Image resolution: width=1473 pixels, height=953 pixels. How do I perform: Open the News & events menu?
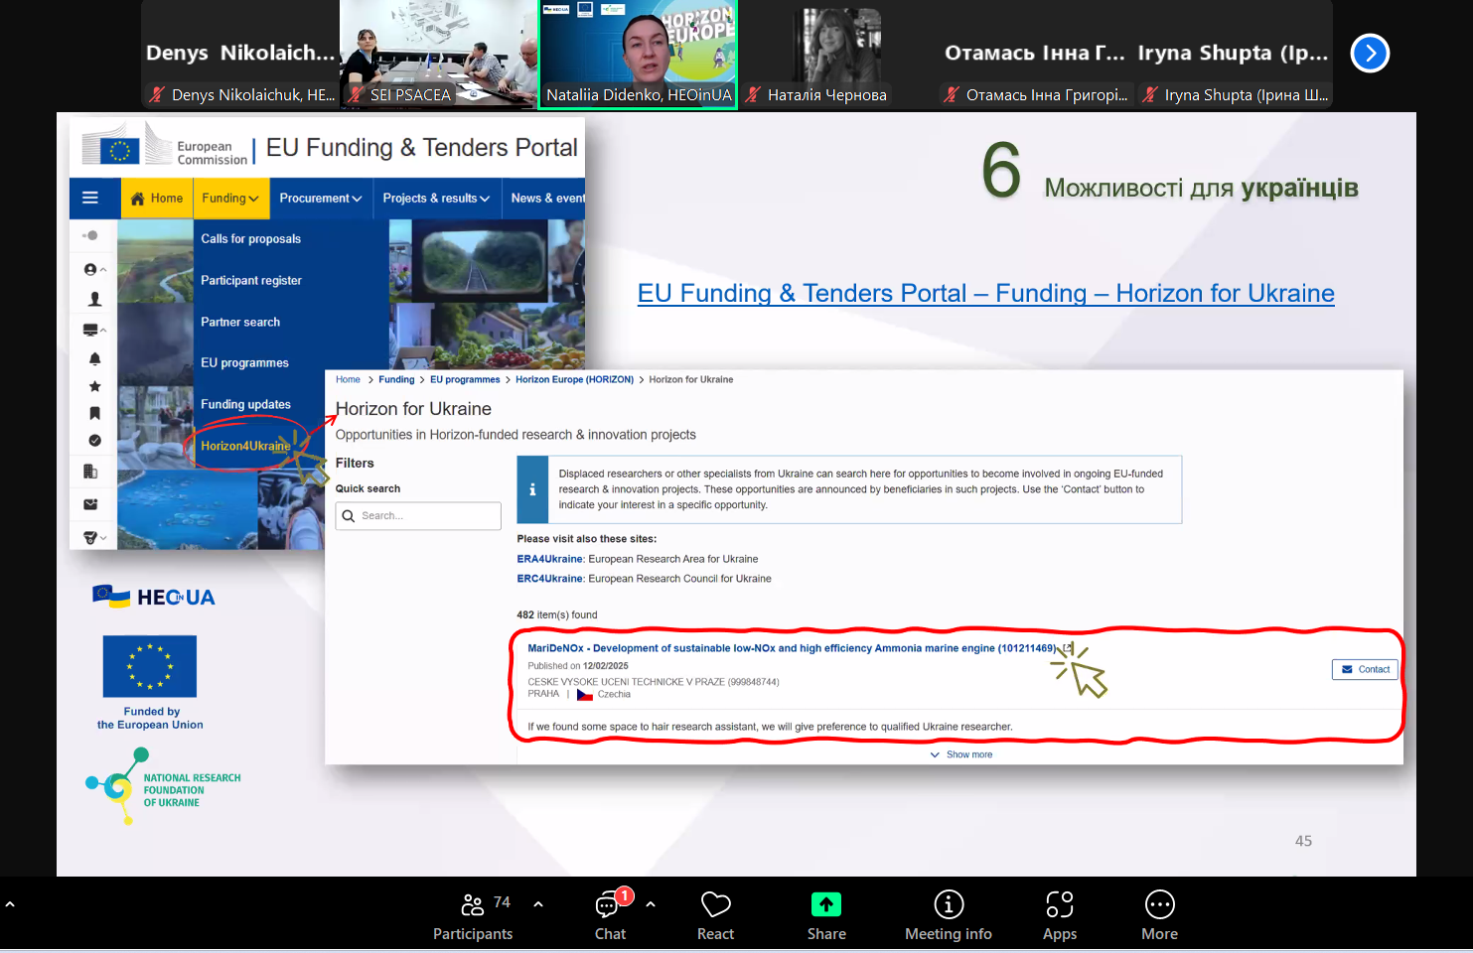546,199
